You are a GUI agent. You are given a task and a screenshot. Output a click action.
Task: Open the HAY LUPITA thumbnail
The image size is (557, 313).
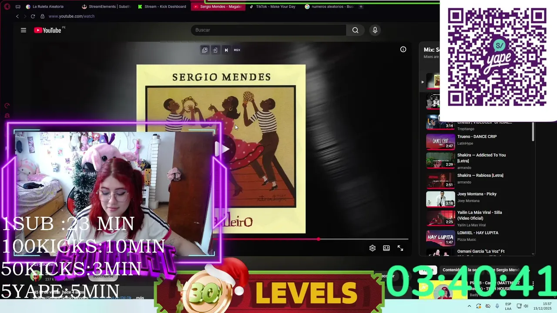440,238
